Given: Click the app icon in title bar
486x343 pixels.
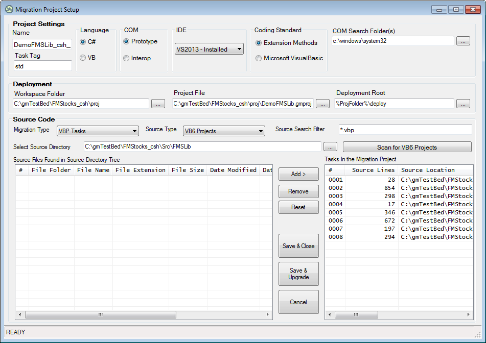Looking at the screenshot, I should point(9,9).
